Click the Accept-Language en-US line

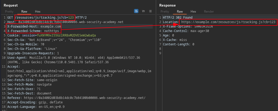[x=36, y=107]
